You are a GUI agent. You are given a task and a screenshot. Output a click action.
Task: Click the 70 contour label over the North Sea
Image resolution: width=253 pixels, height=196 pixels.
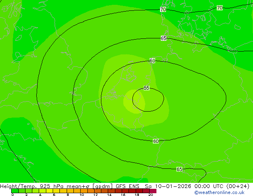[163, 10]
